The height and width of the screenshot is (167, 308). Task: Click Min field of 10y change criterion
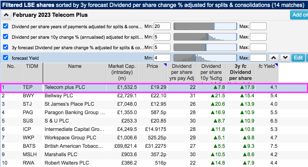[x=162, y=37]
